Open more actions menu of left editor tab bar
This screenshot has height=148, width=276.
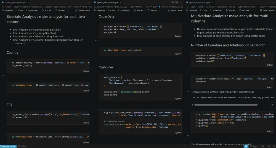click(x=89, y=2)
